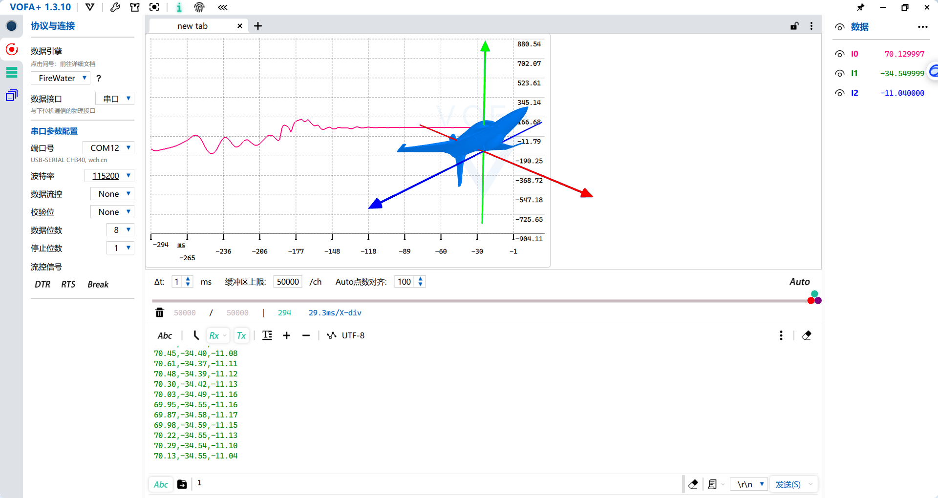
Task: Open the \r\n line ending dropdown
Action: [749, 484]
